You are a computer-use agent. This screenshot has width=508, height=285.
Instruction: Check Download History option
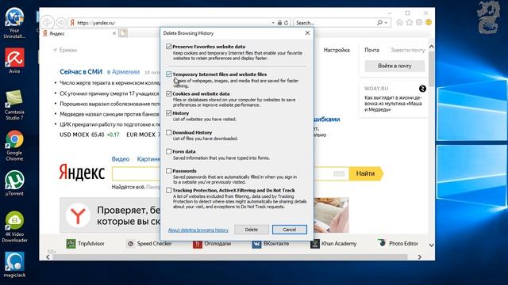[x=169, y=132]
